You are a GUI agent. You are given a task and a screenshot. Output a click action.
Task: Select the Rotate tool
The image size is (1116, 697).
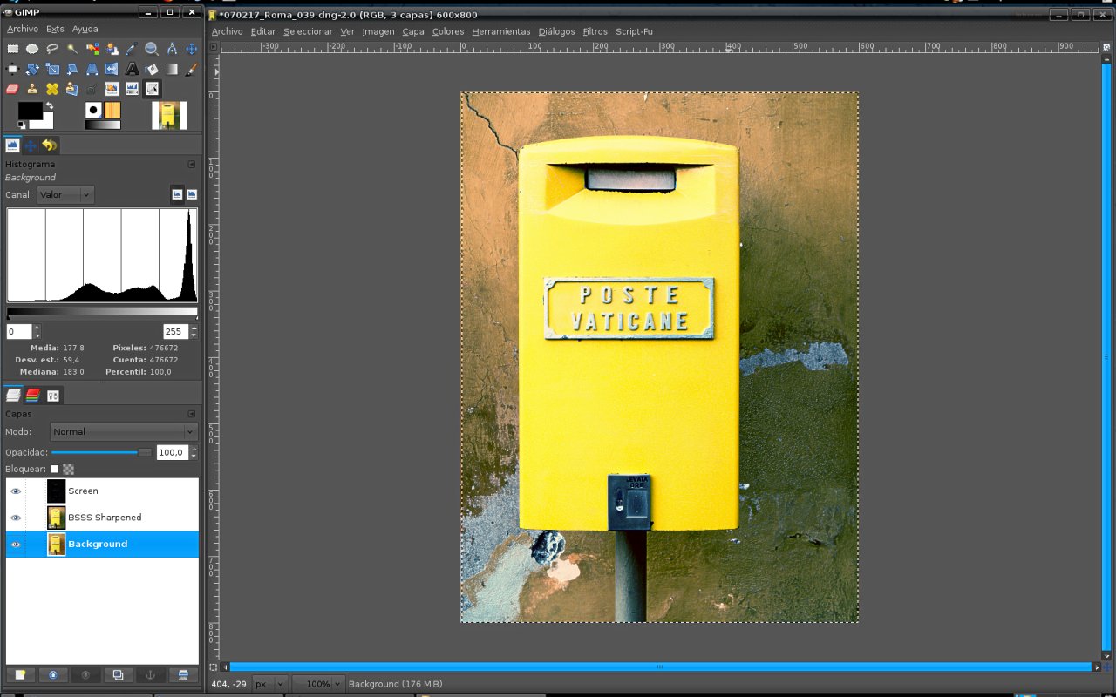tap(32, 69)
